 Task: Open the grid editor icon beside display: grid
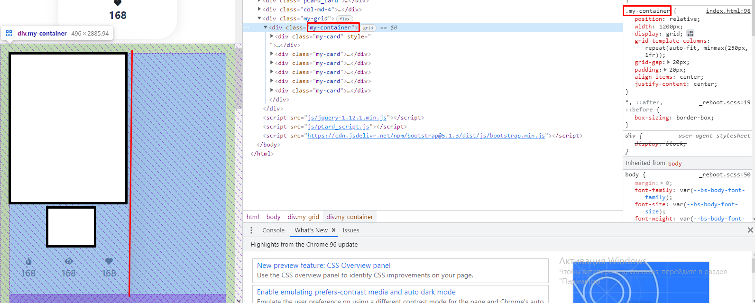coord(690,34)
